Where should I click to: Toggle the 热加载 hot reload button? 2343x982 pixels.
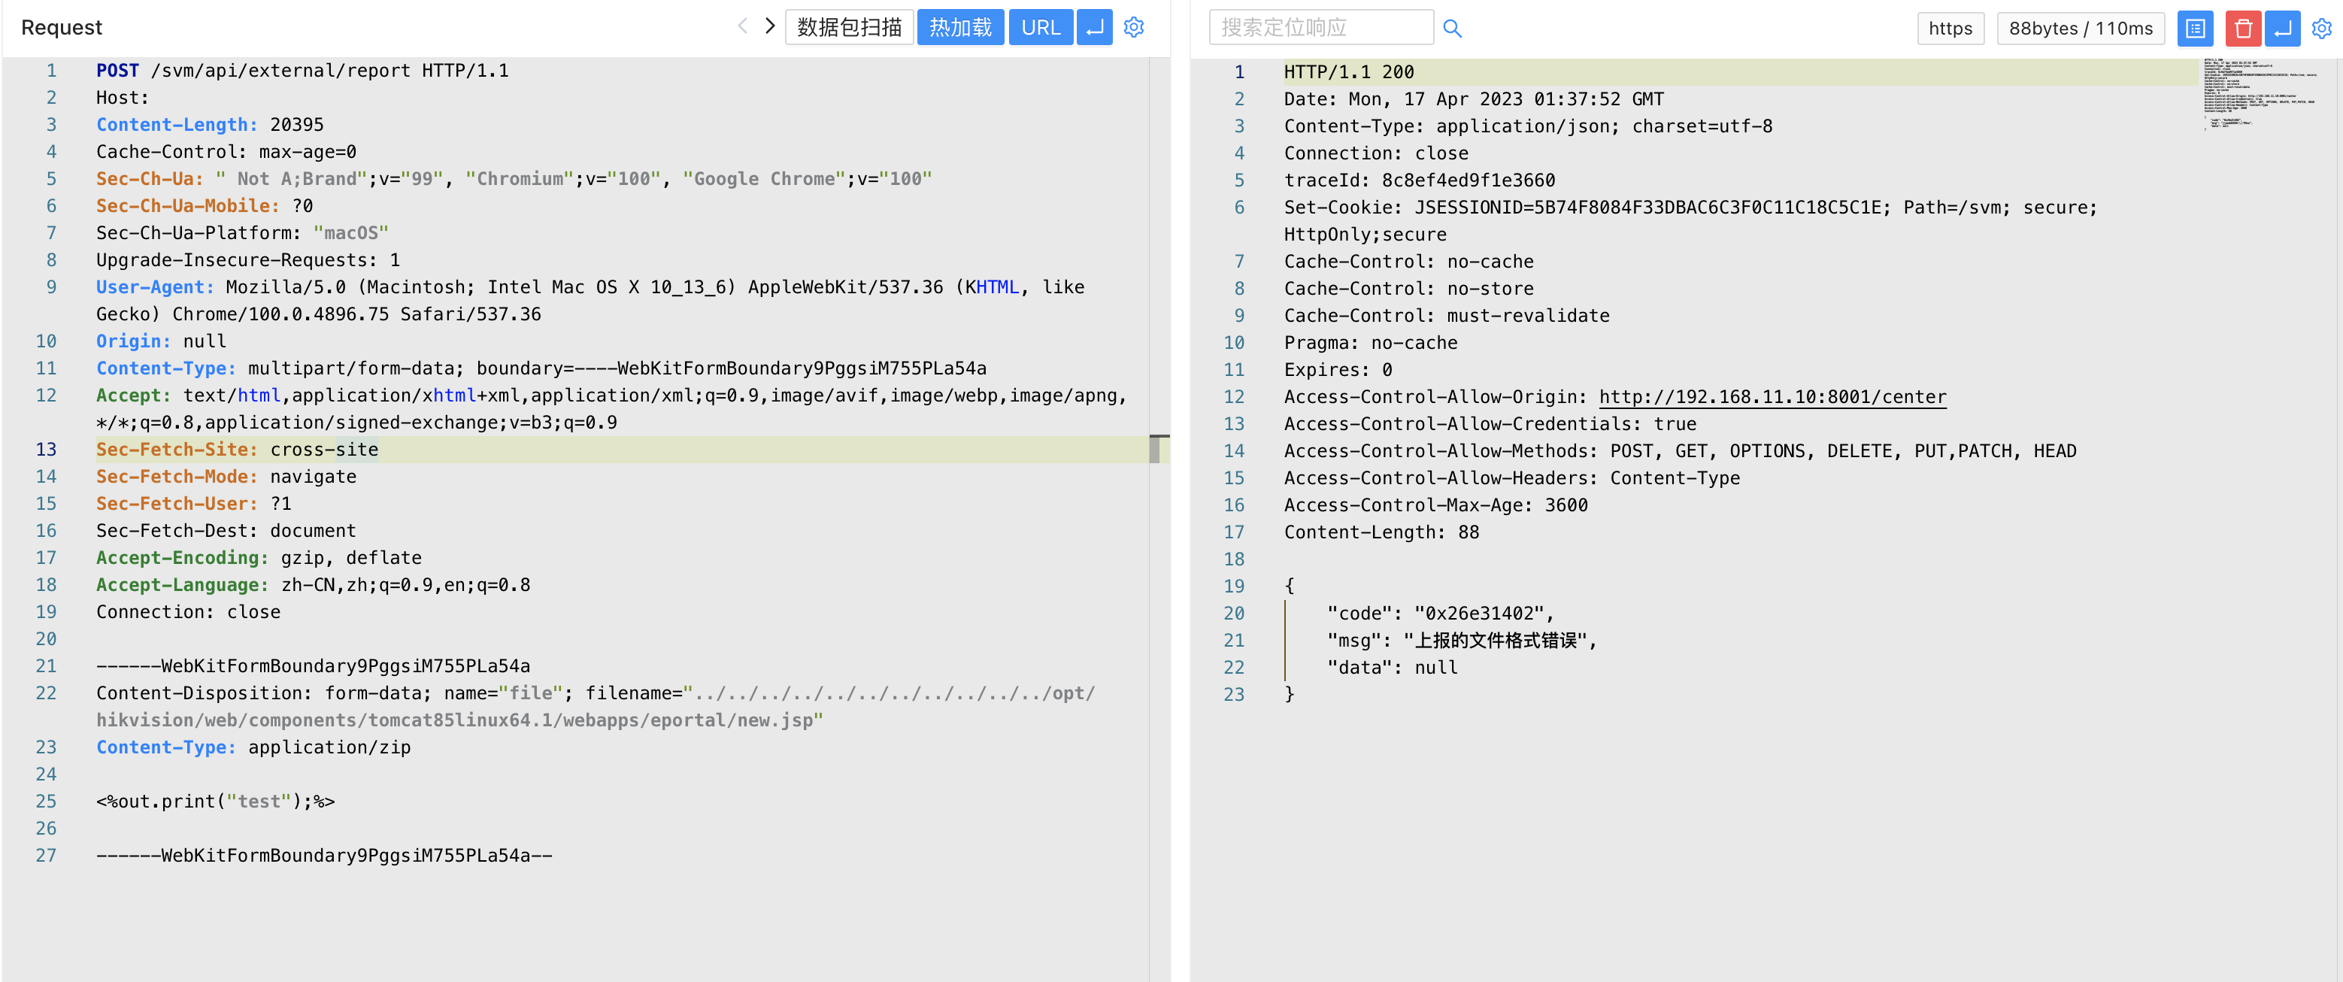[959, 27]
